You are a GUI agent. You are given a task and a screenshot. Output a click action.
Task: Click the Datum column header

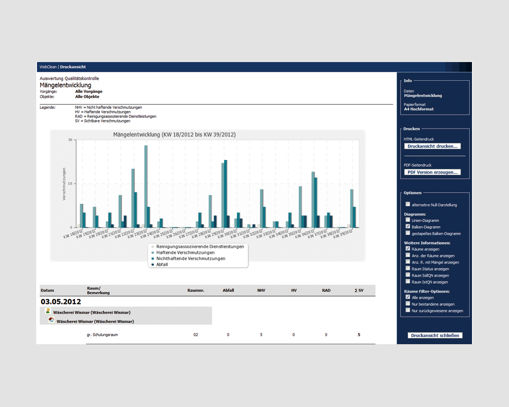click(47, 291)
